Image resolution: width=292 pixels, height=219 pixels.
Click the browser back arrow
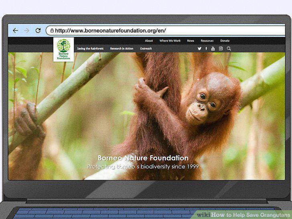[x=16, y=30]
